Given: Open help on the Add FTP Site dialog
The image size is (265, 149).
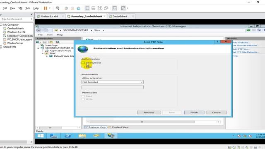Looking at the screenshot, I should coord(217,41).
